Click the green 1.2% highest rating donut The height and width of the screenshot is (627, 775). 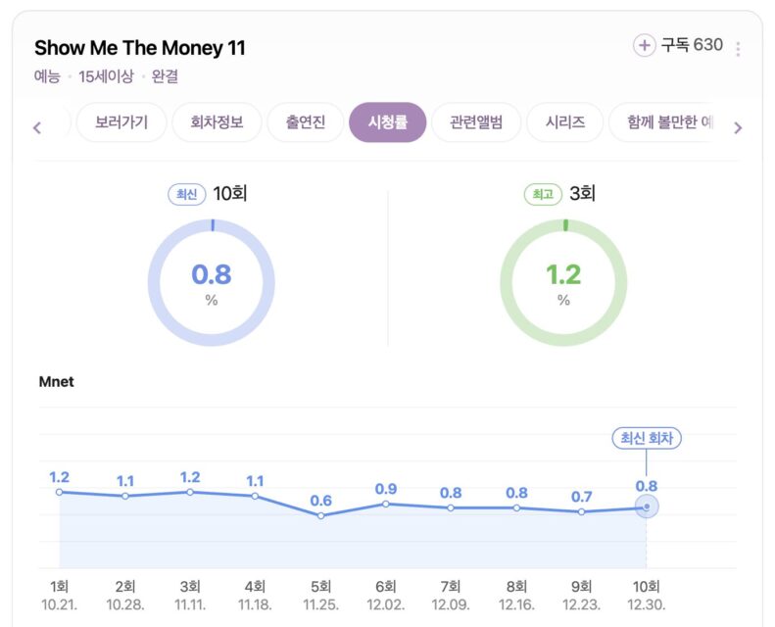[563, 282]
